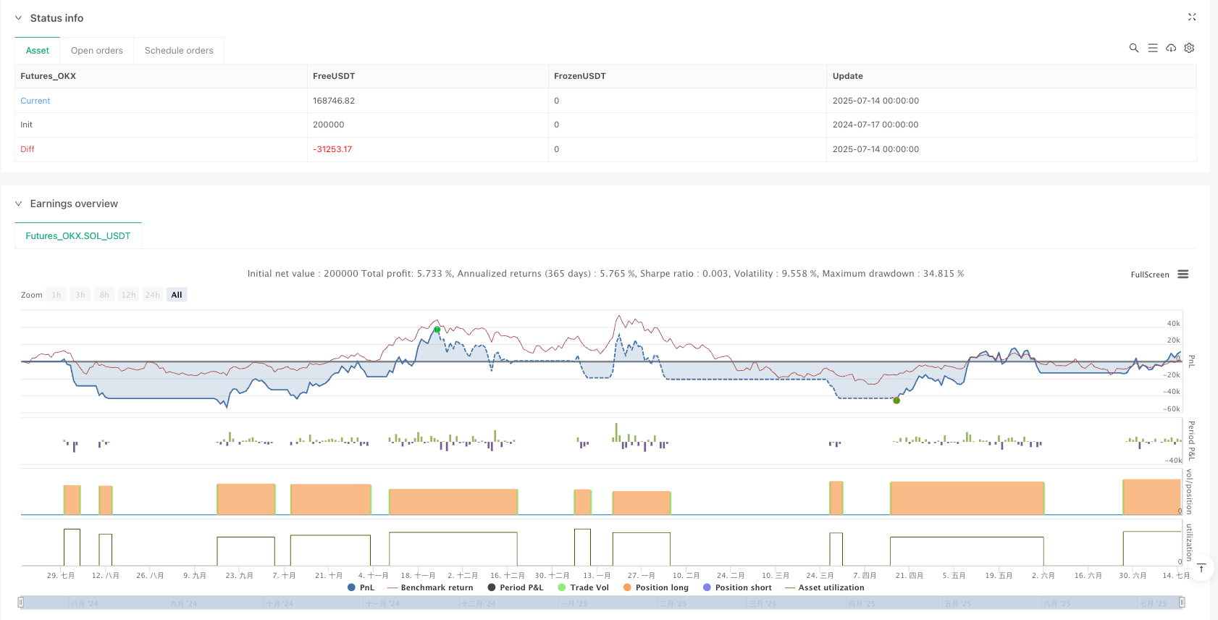Click the Current row link
This screenshot has height=620, width=1218.
pos(35,101)
